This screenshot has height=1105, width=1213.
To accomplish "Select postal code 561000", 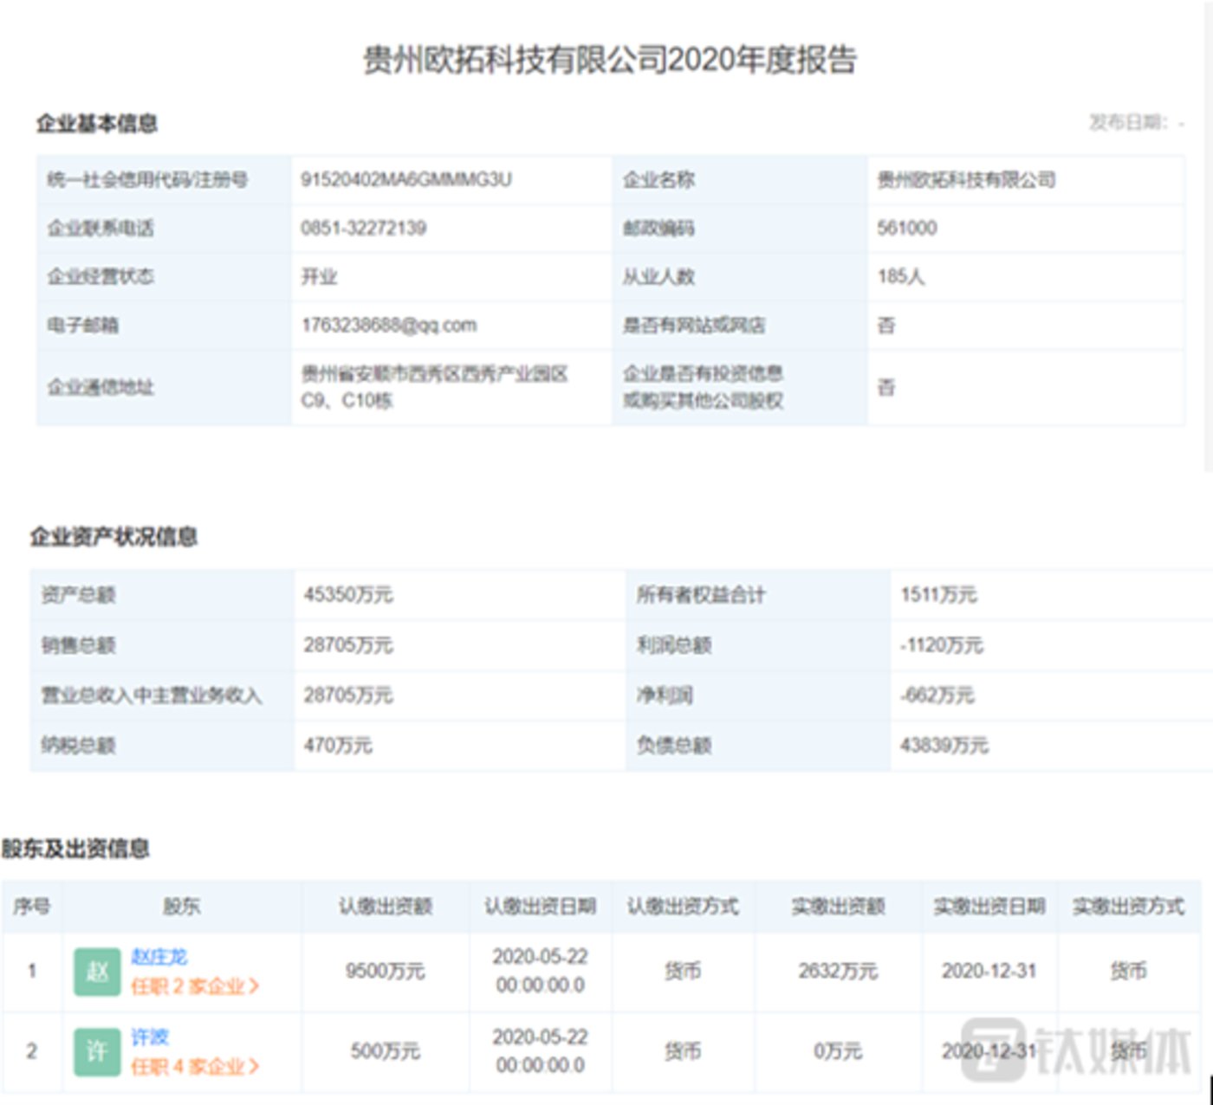I will click(907, 228).
